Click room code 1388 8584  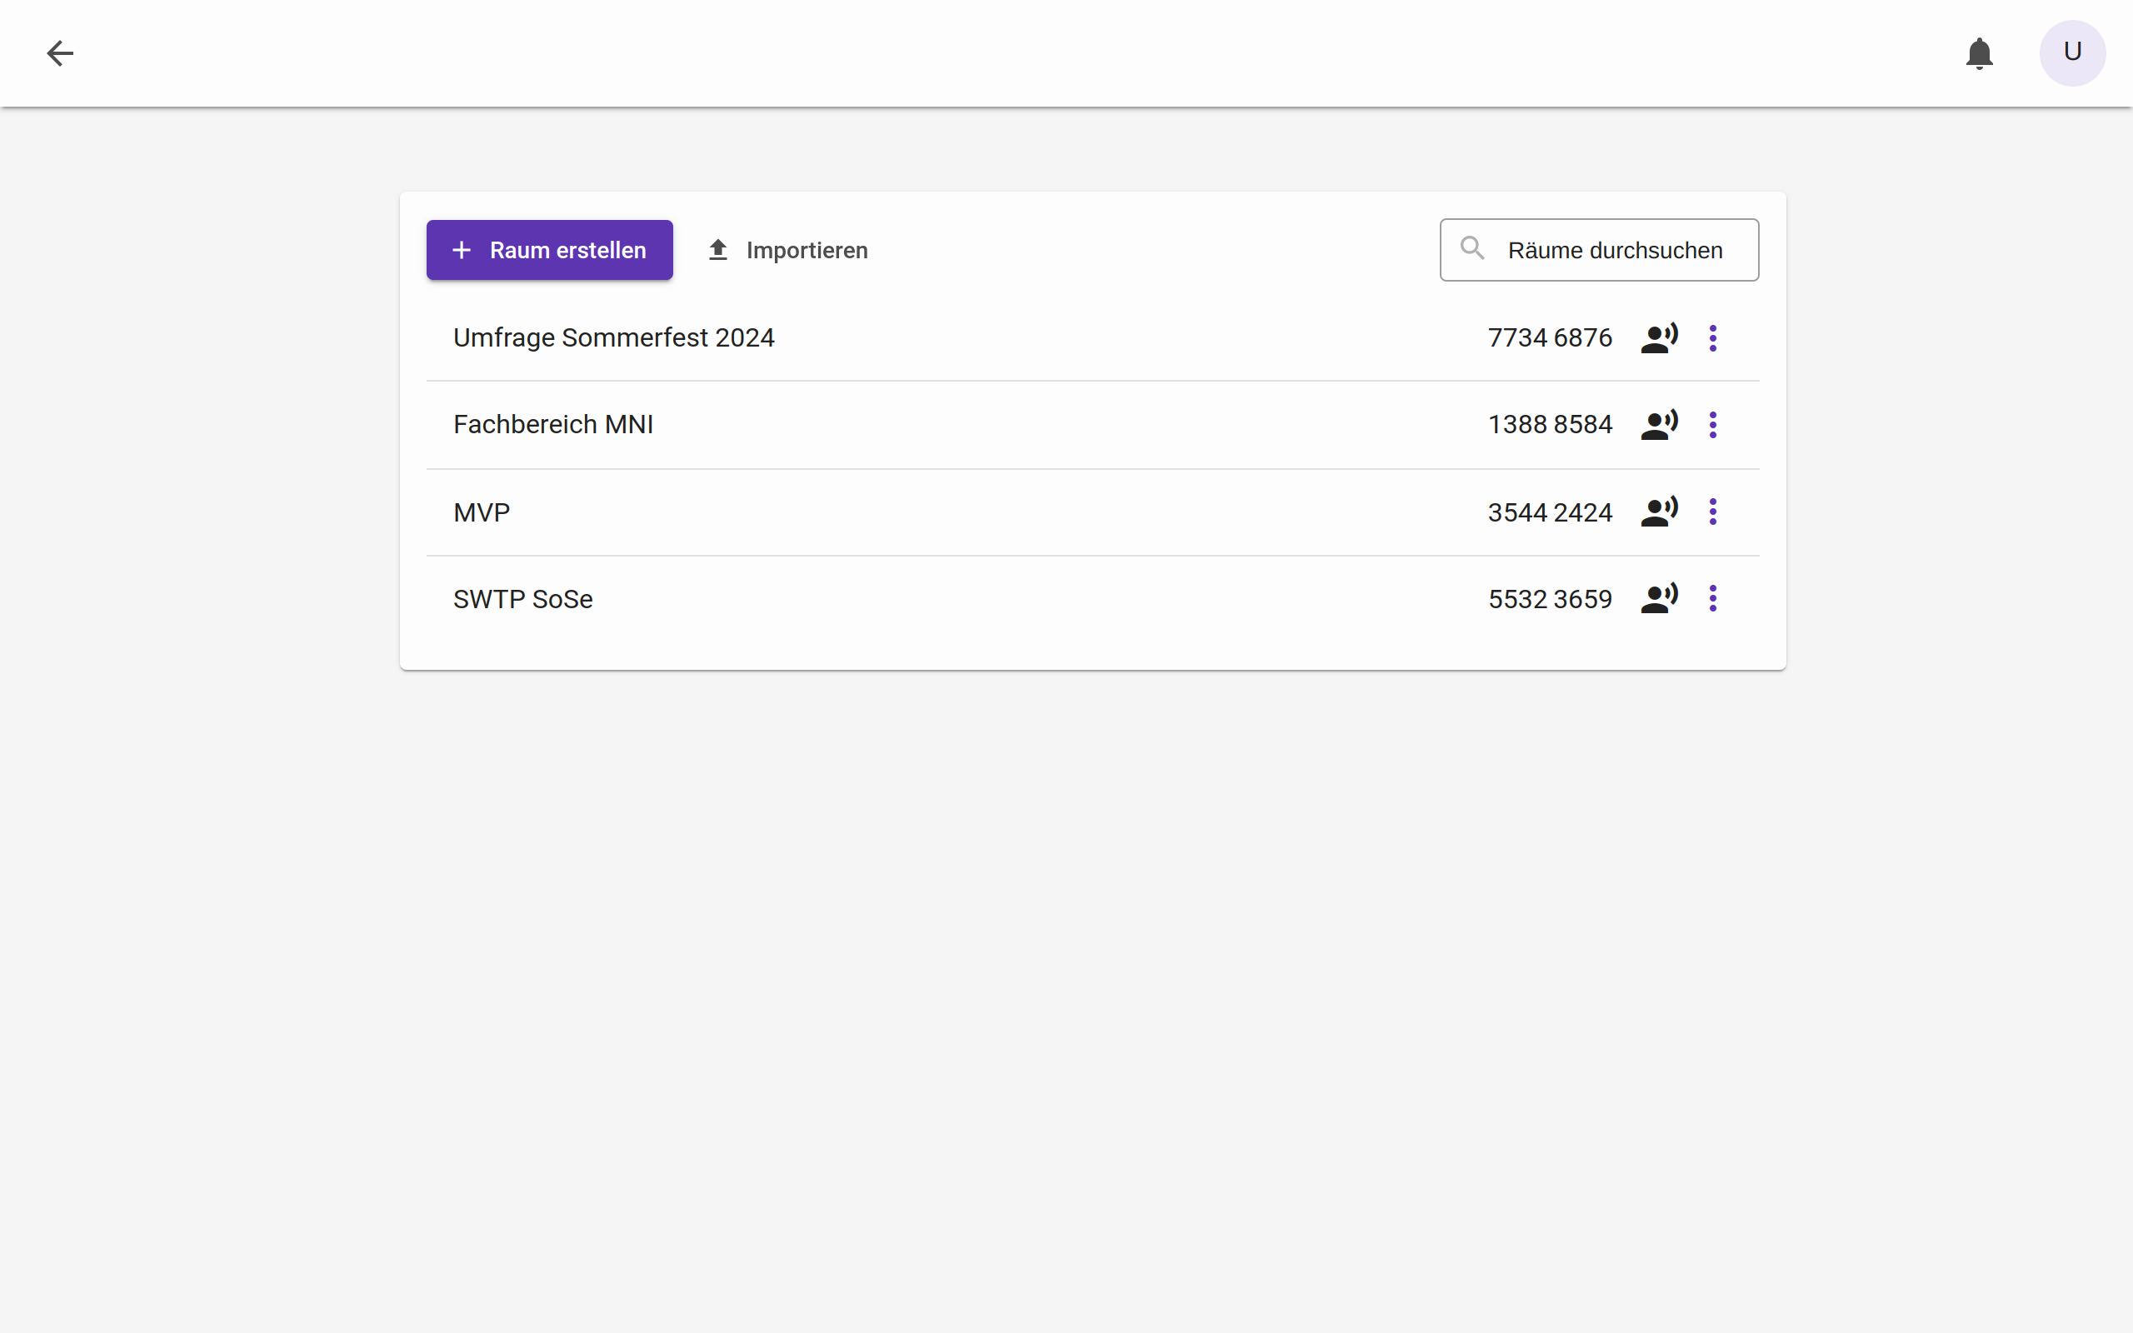(x=1550, y=425)
